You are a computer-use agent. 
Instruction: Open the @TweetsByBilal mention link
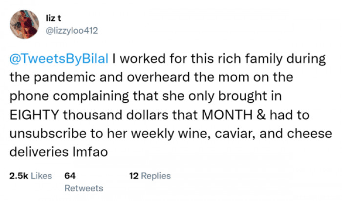point(59,60)
